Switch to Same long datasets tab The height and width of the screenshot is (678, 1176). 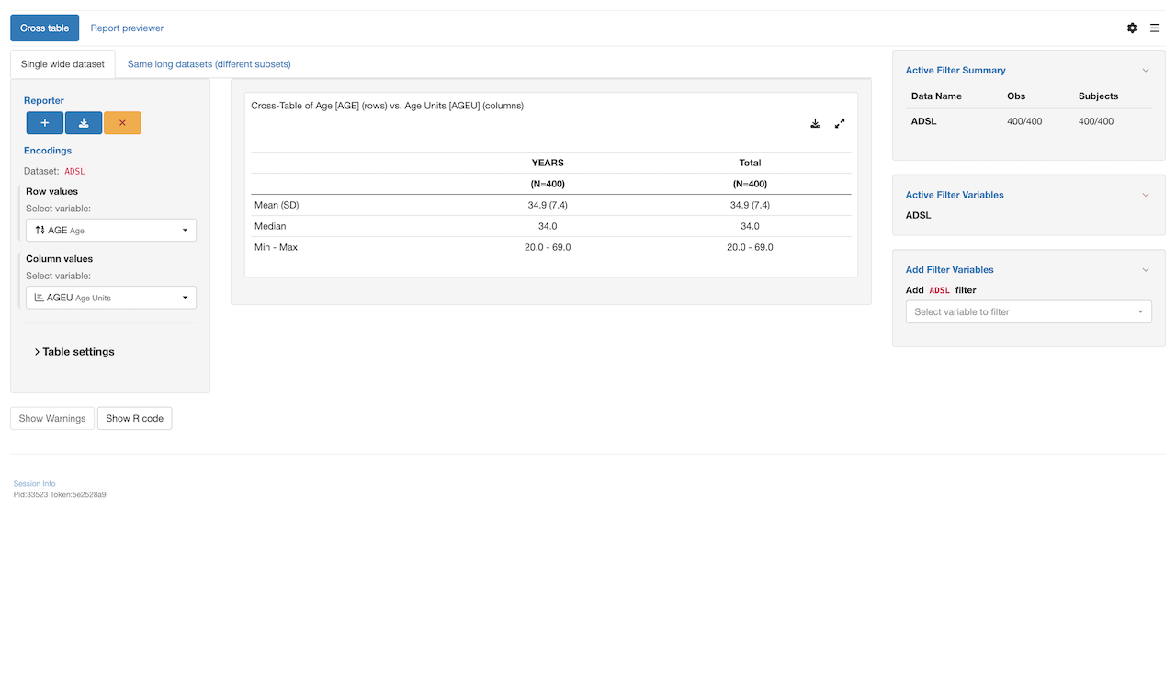[209, 64]
